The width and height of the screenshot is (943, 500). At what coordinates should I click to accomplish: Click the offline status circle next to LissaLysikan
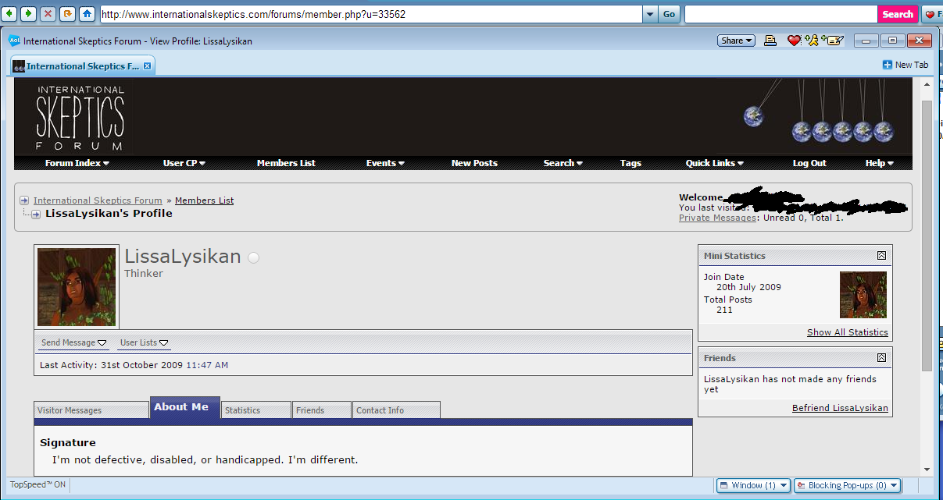click(x=253, y=258)
